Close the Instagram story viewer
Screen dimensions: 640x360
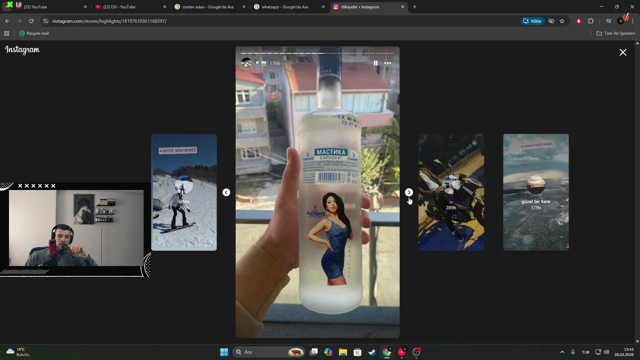(x=623, y=52)
